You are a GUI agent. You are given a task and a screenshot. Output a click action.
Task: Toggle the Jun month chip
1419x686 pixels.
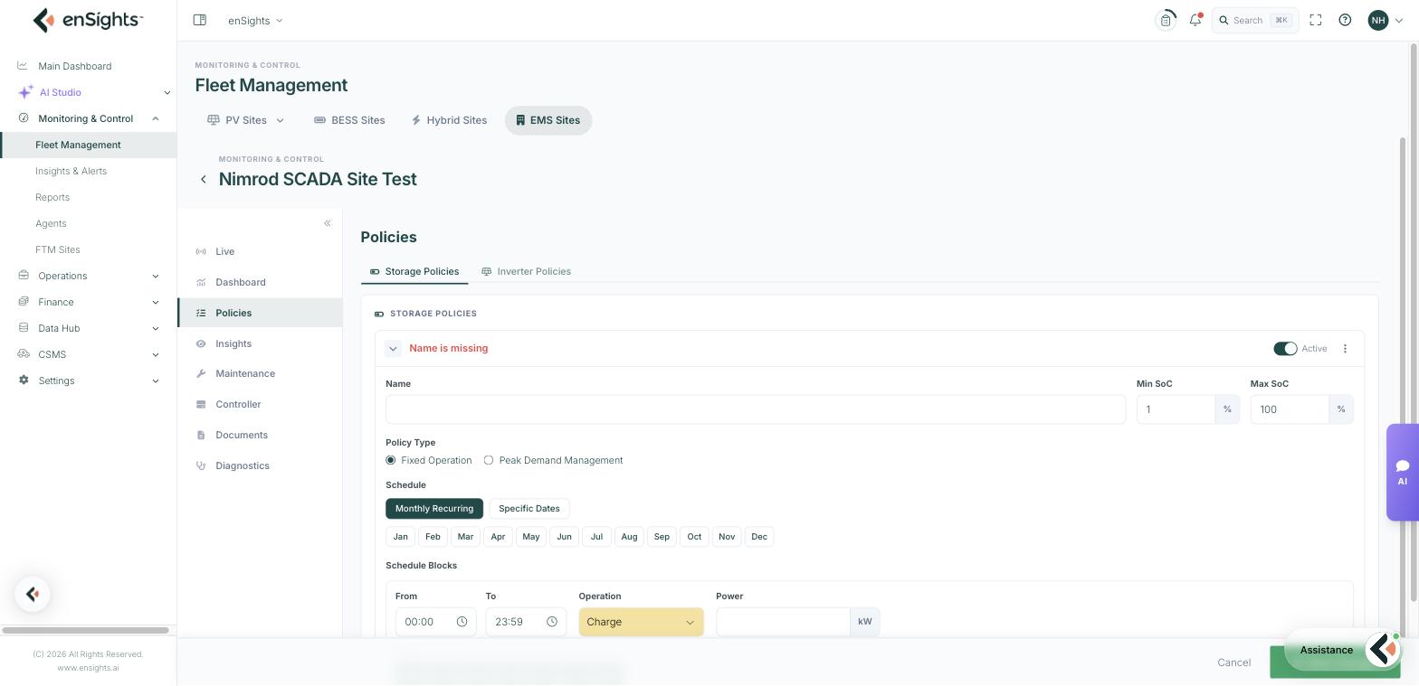(x=564, y=537)
